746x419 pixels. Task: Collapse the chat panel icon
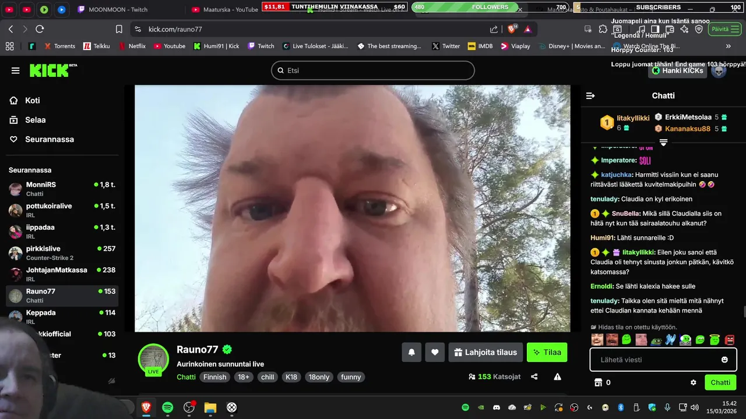click(x=590, y=95)
